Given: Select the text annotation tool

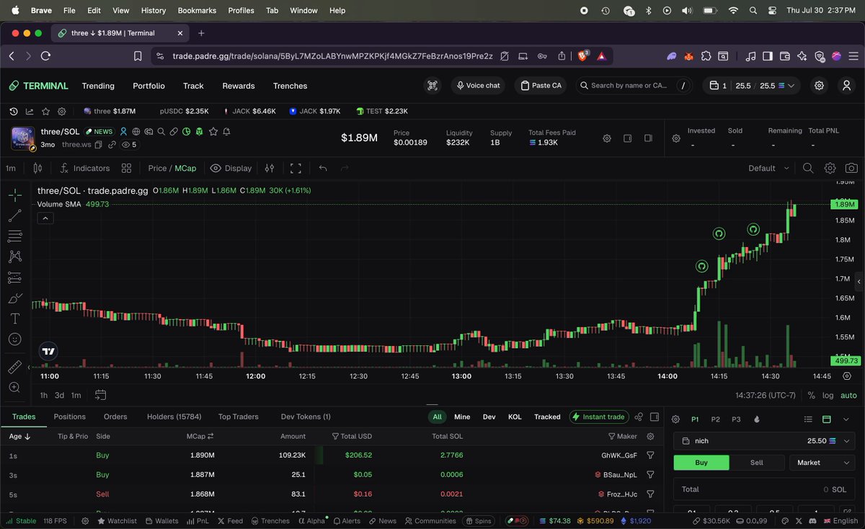Looking at the screenshot, I should point(14,318).
